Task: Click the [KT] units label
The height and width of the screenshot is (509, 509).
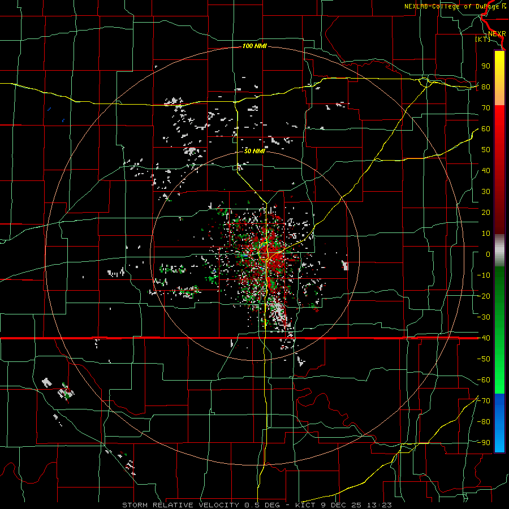Action: click(482, 39)
